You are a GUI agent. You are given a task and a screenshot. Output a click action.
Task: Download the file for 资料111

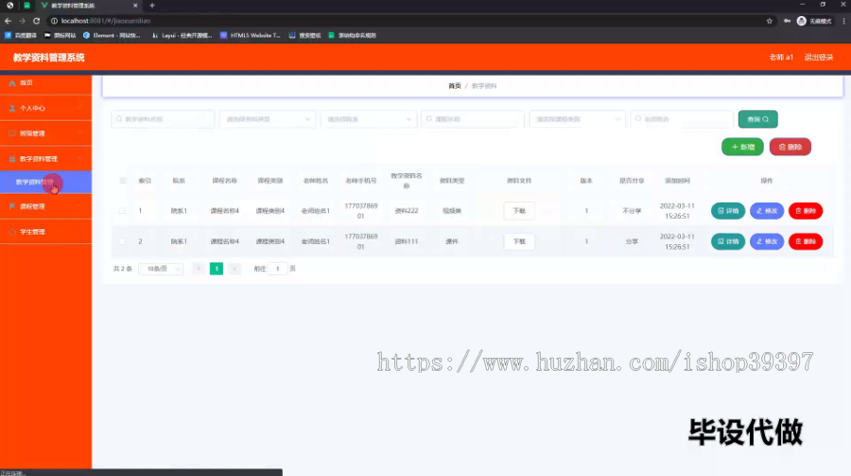[x=519, y=241]
